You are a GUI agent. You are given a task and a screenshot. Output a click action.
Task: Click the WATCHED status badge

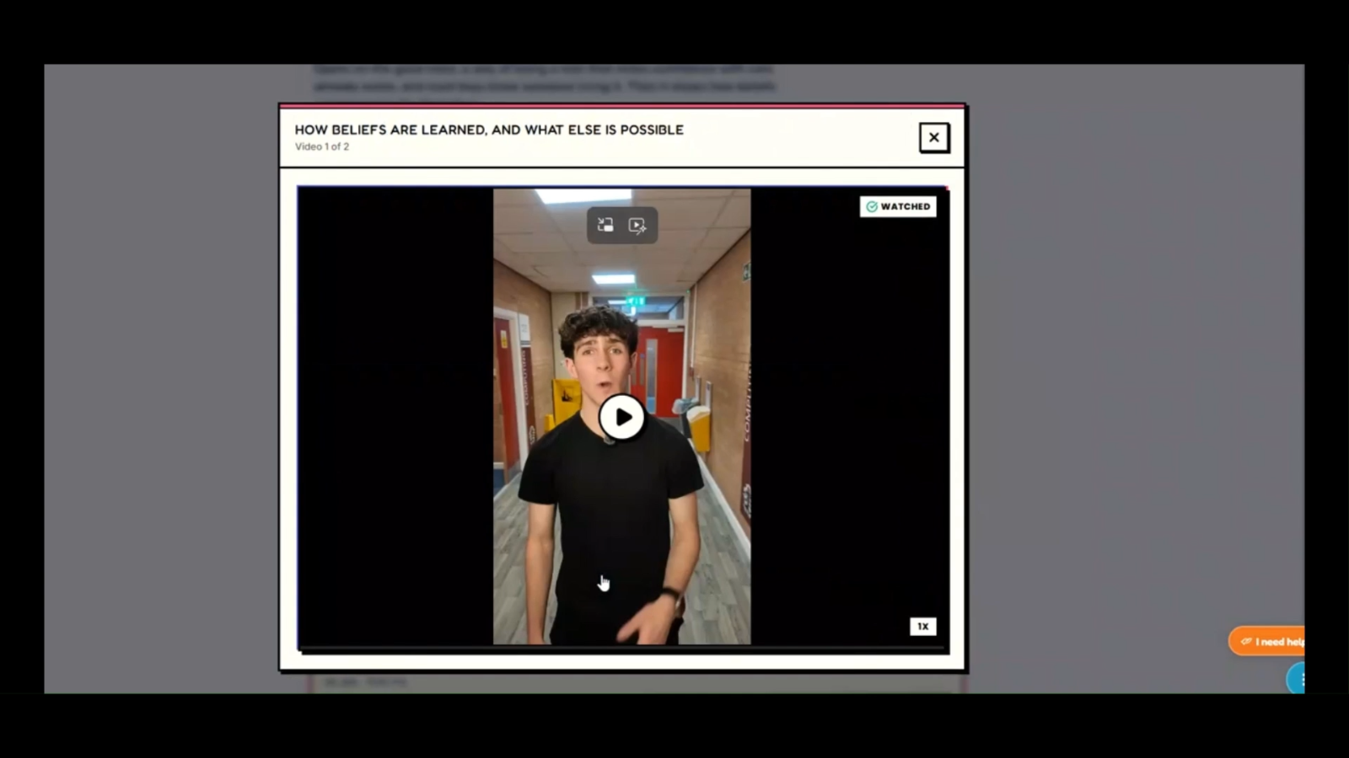coord(898,206)
